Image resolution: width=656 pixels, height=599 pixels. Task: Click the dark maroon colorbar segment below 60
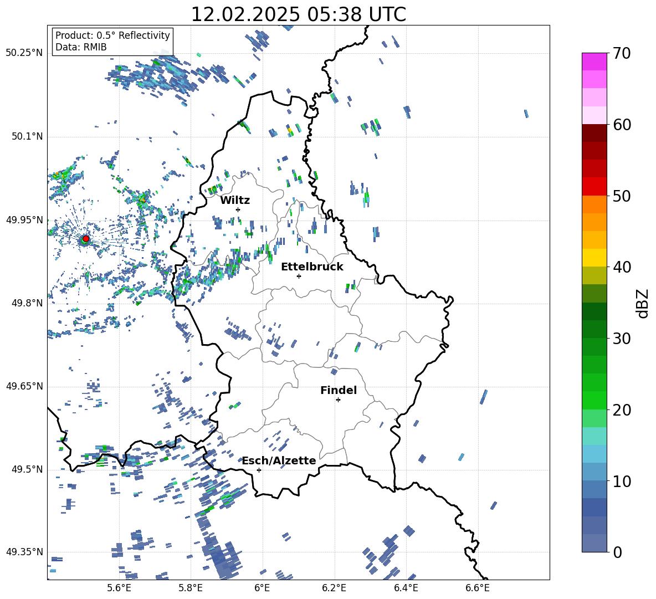click(594, 133)
